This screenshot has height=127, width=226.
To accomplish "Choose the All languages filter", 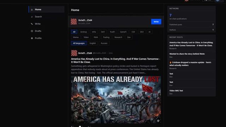I will [x=79, y=43].
